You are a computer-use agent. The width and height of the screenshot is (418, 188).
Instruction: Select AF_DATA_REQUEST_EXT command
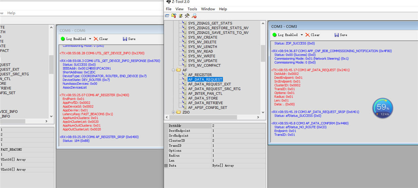(209, 84)
